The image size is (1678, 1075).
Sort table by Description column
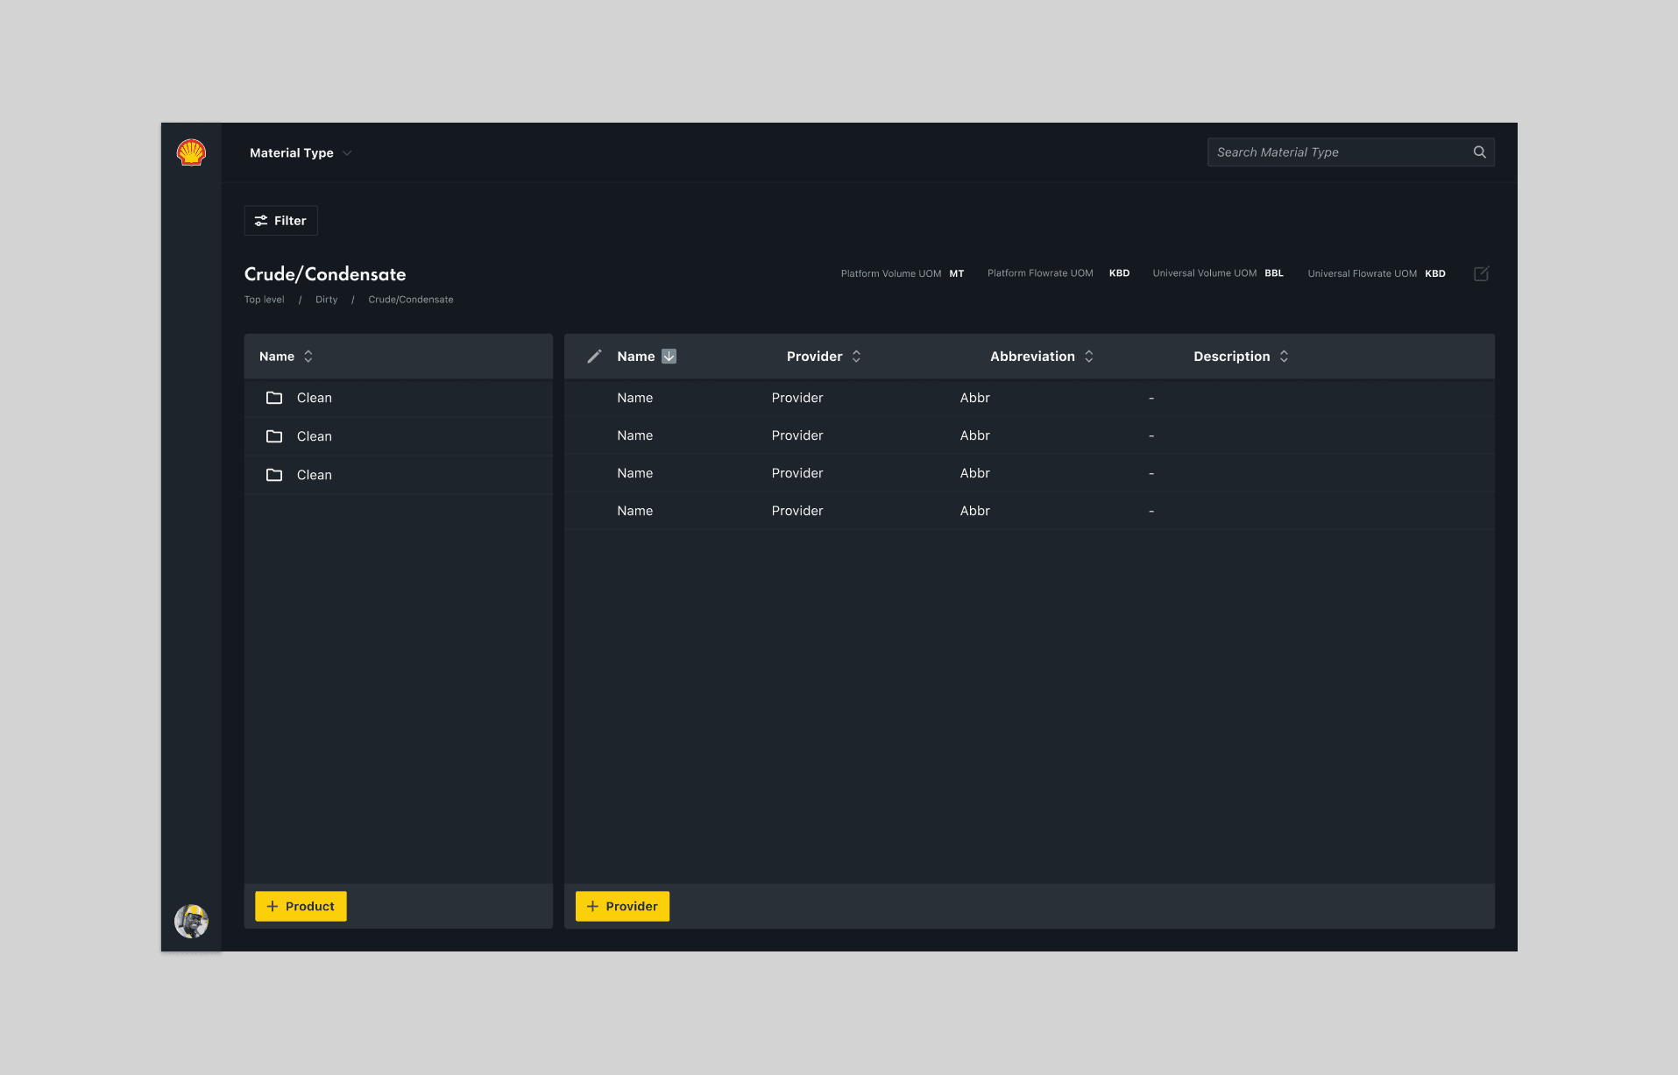click(x=1285, y=357)
